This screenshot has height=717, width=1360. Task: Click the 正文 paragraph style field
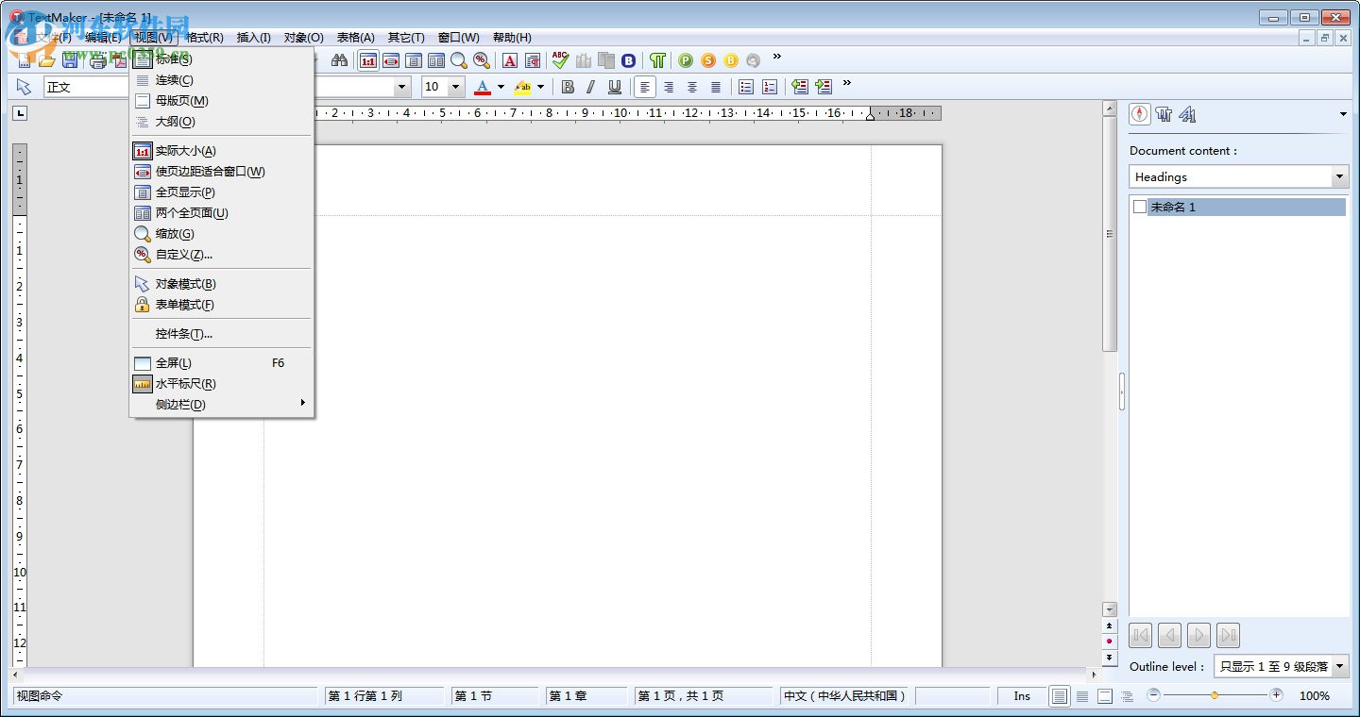click(85, 87)
